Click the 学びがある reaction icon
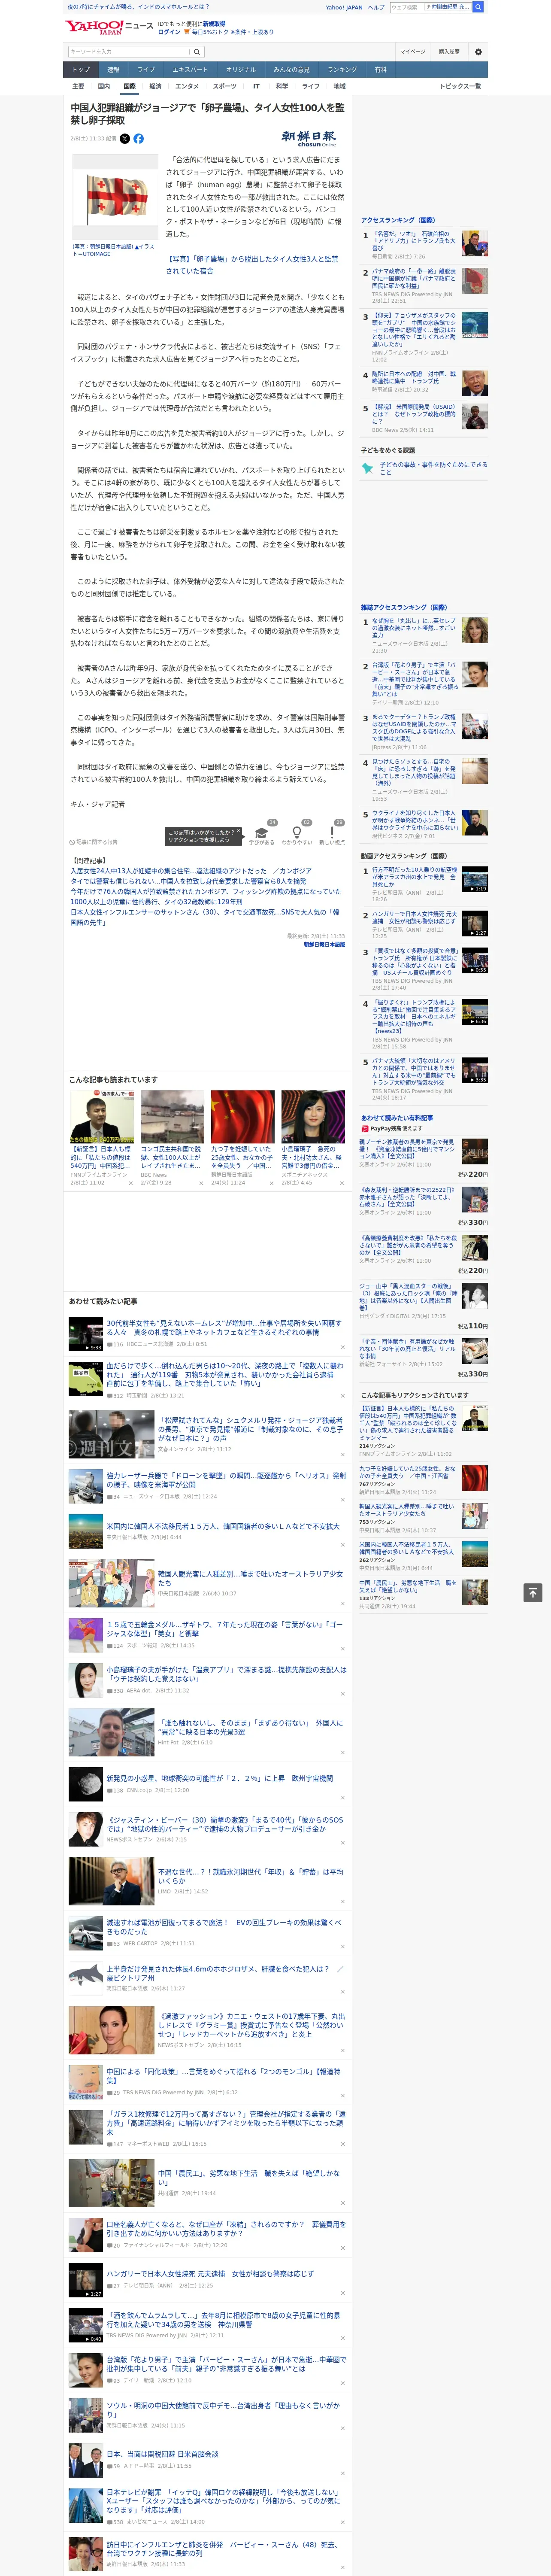Screen dimensions: 551x2576 (x=261, y=833)
